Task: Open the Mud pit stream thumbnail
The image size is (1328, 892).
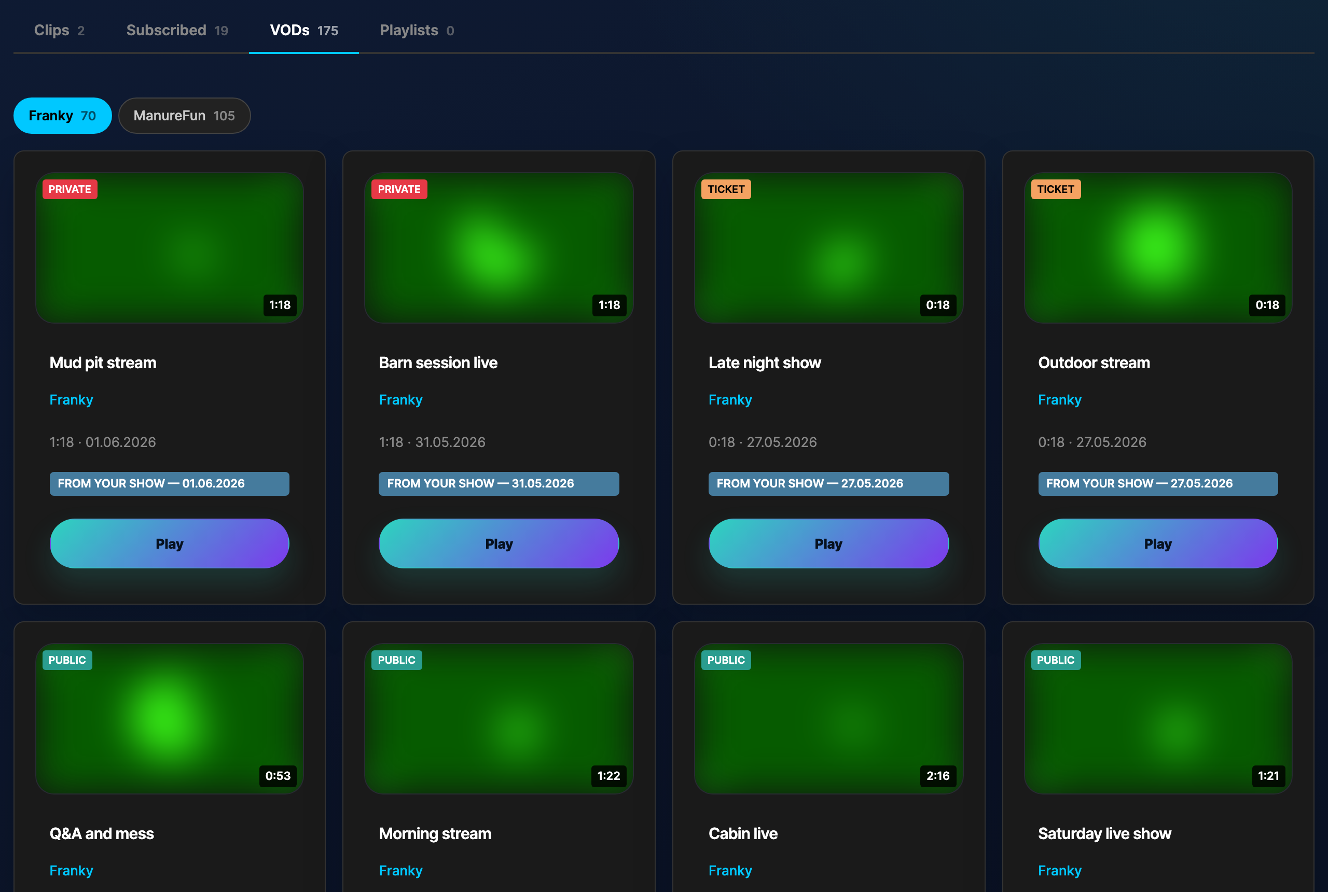Action: click(x=170, y=248)
